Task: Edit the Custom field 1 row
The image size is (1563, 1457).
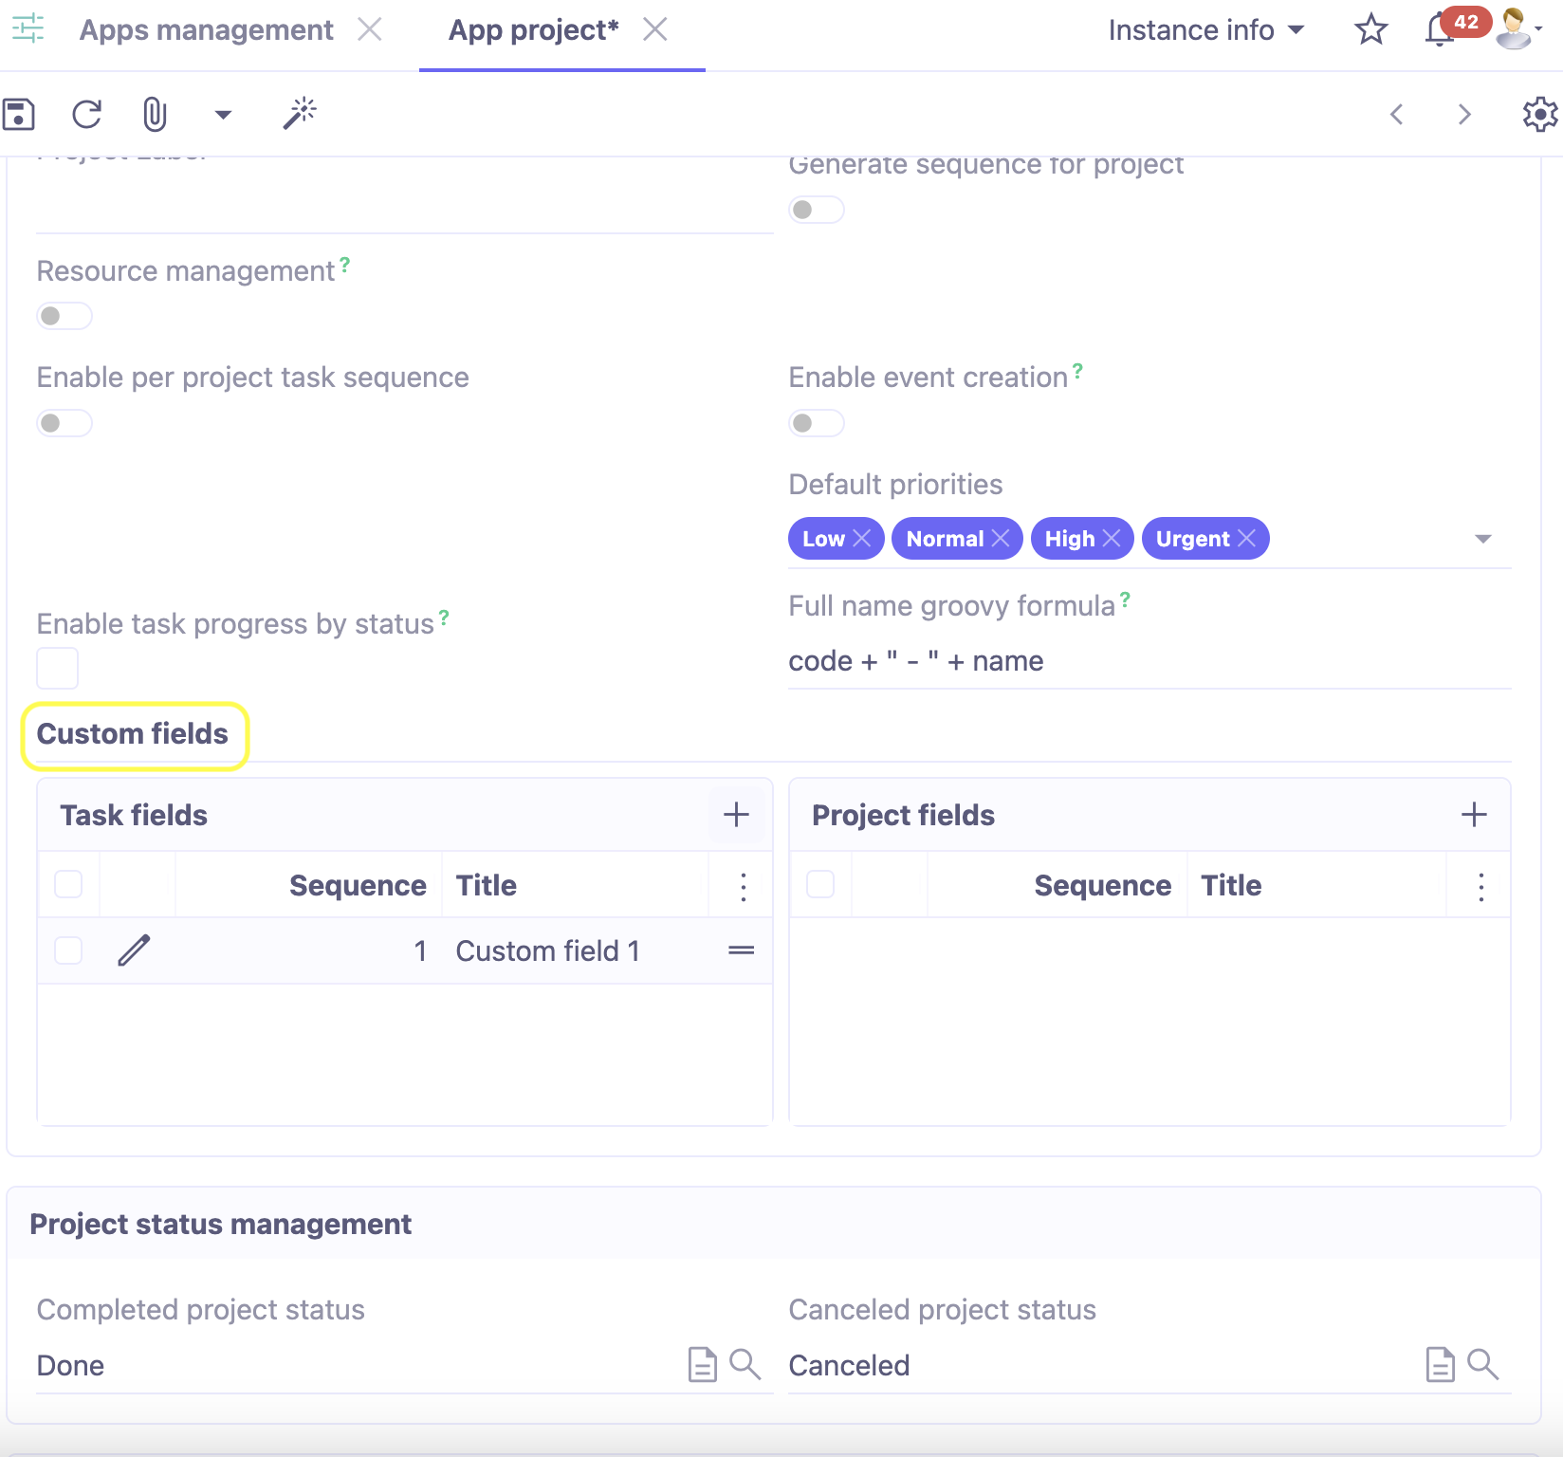Action: tap(135, 950)
